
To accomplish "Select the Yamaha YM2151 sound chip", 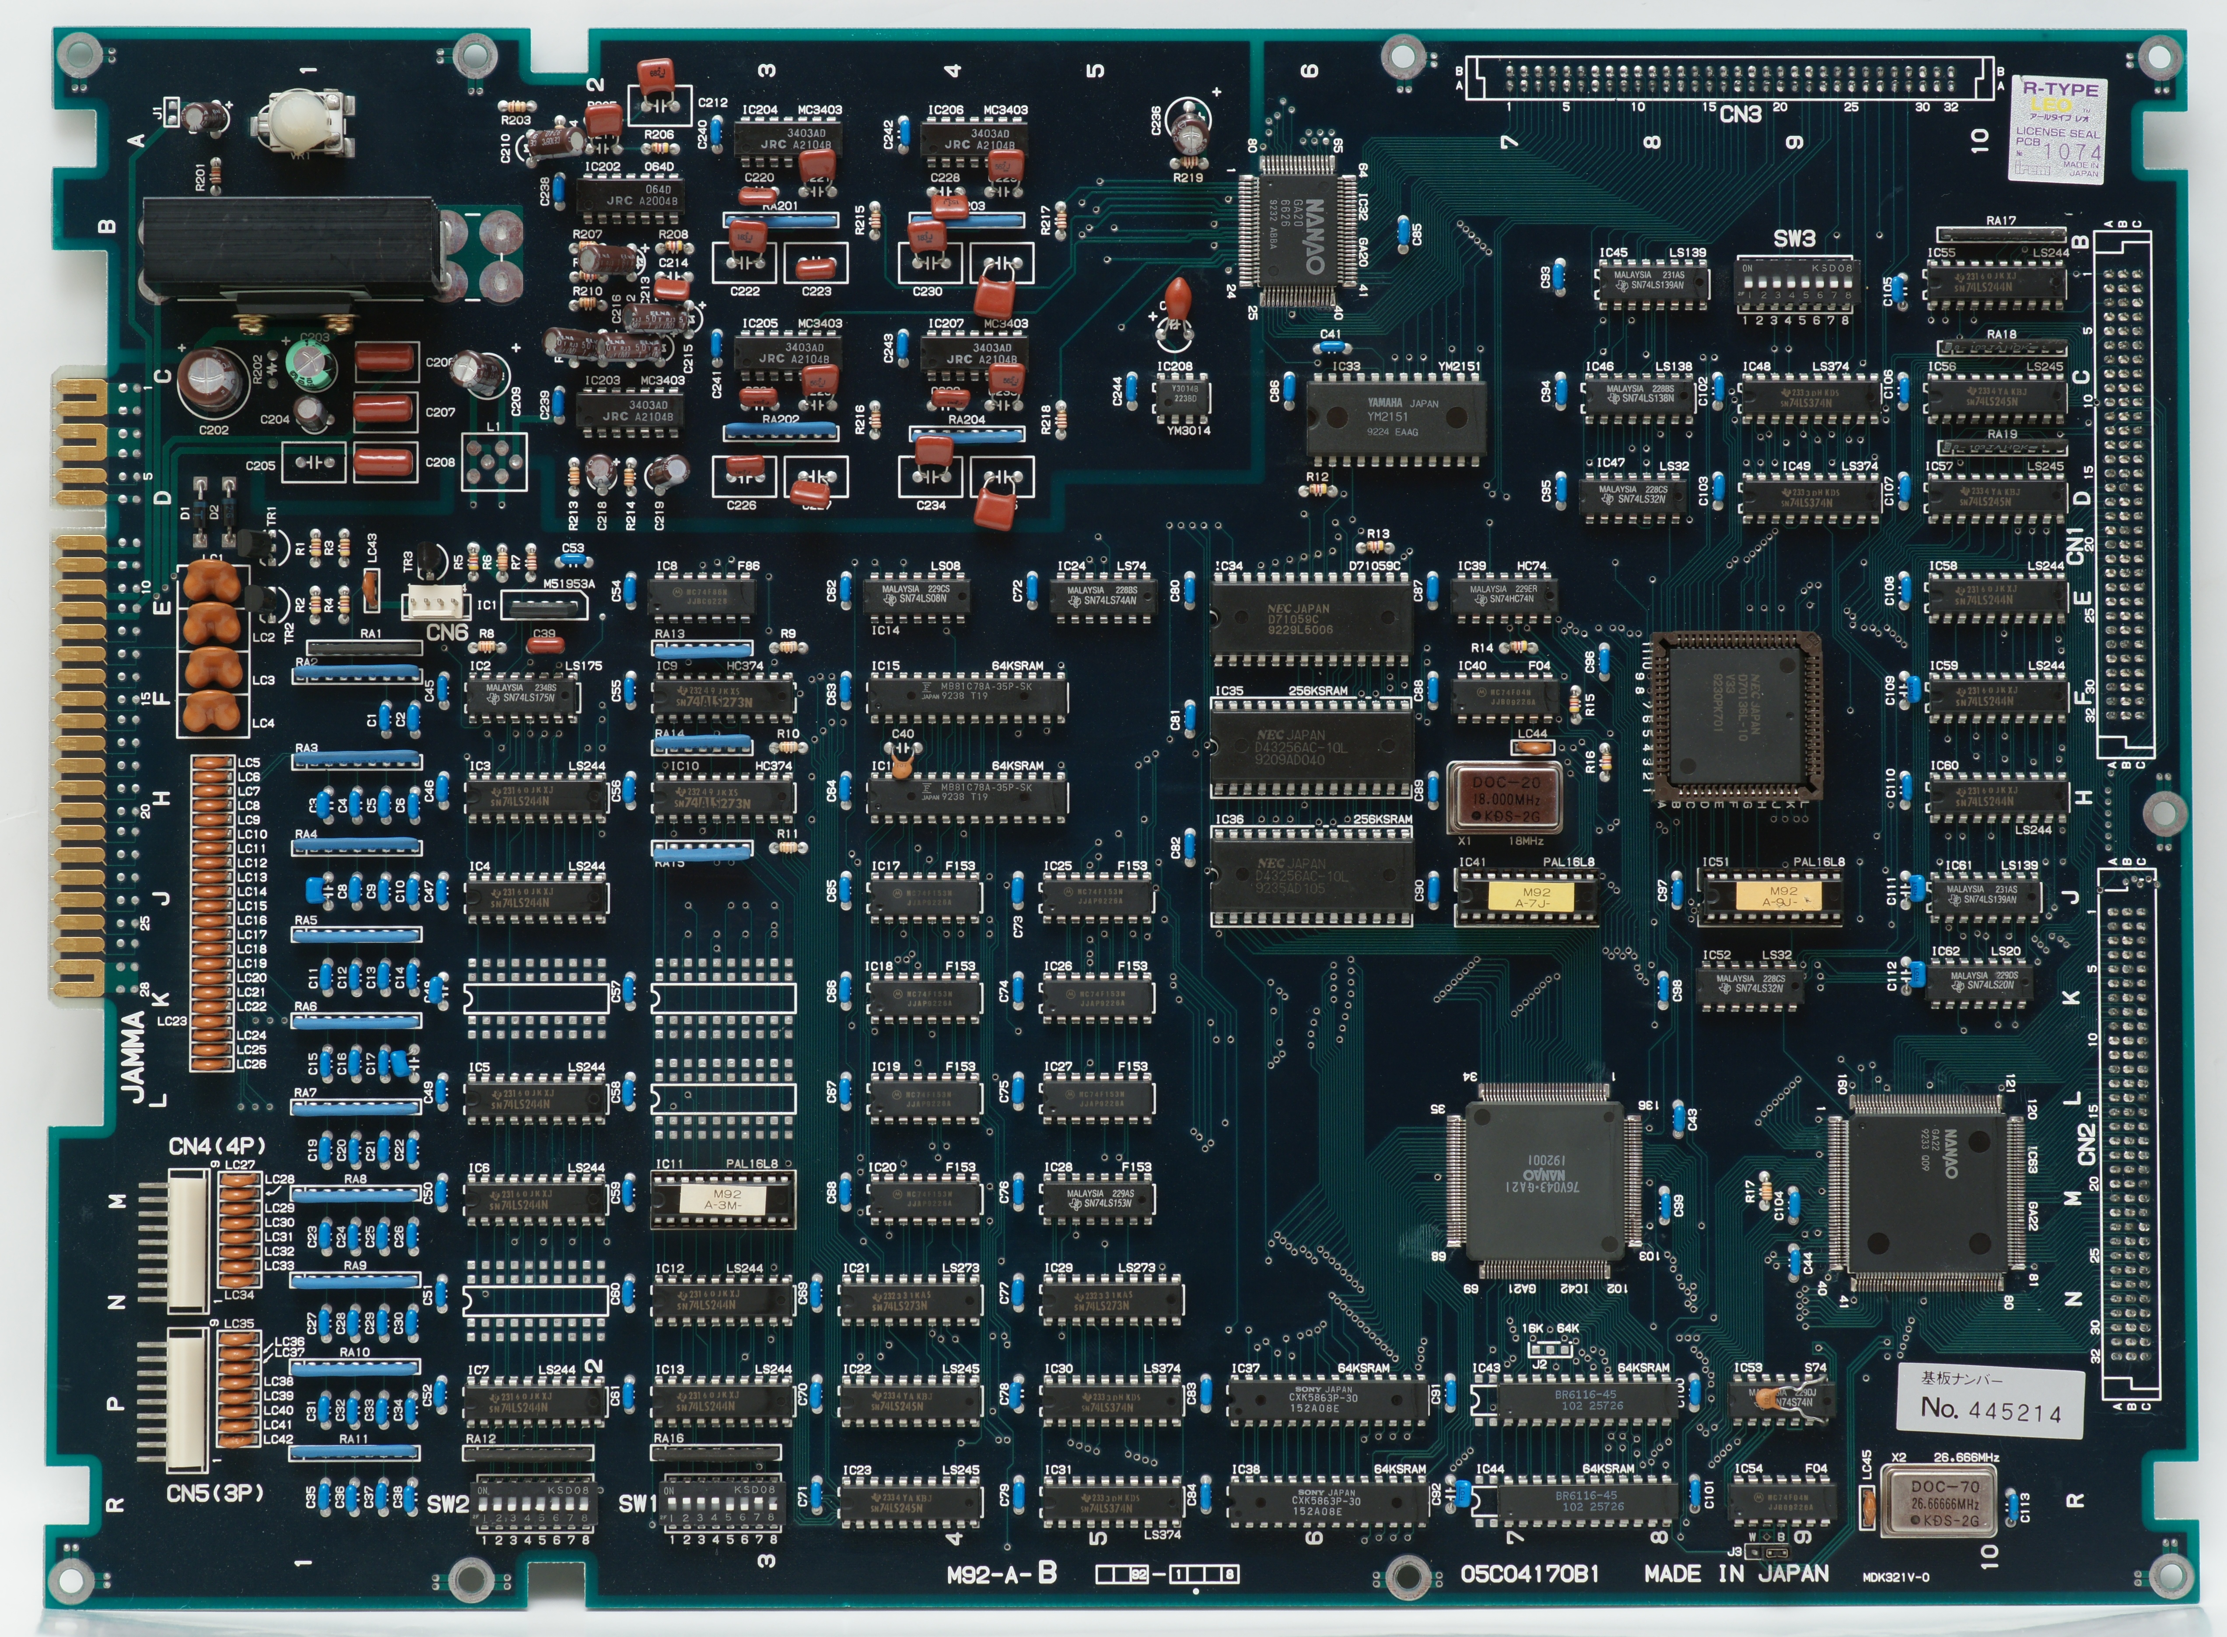I will click(1395, 418).
